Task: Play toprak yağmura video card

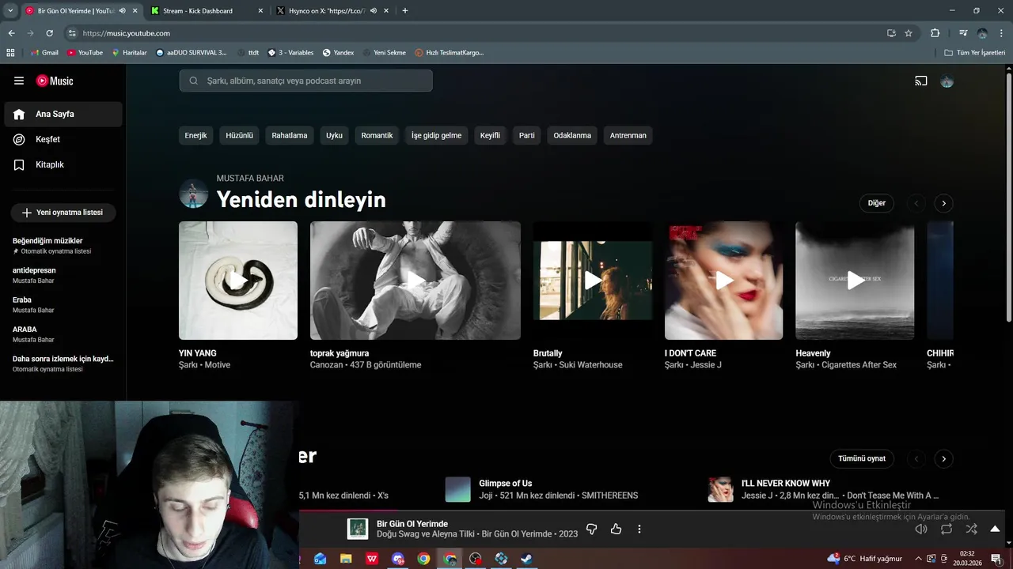Action: coord(415,281)
